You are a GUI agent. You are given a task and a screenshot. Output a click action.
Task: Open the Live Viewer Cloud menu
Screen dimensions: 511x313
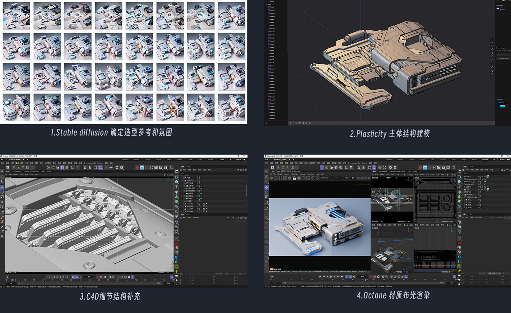[279, 174]
